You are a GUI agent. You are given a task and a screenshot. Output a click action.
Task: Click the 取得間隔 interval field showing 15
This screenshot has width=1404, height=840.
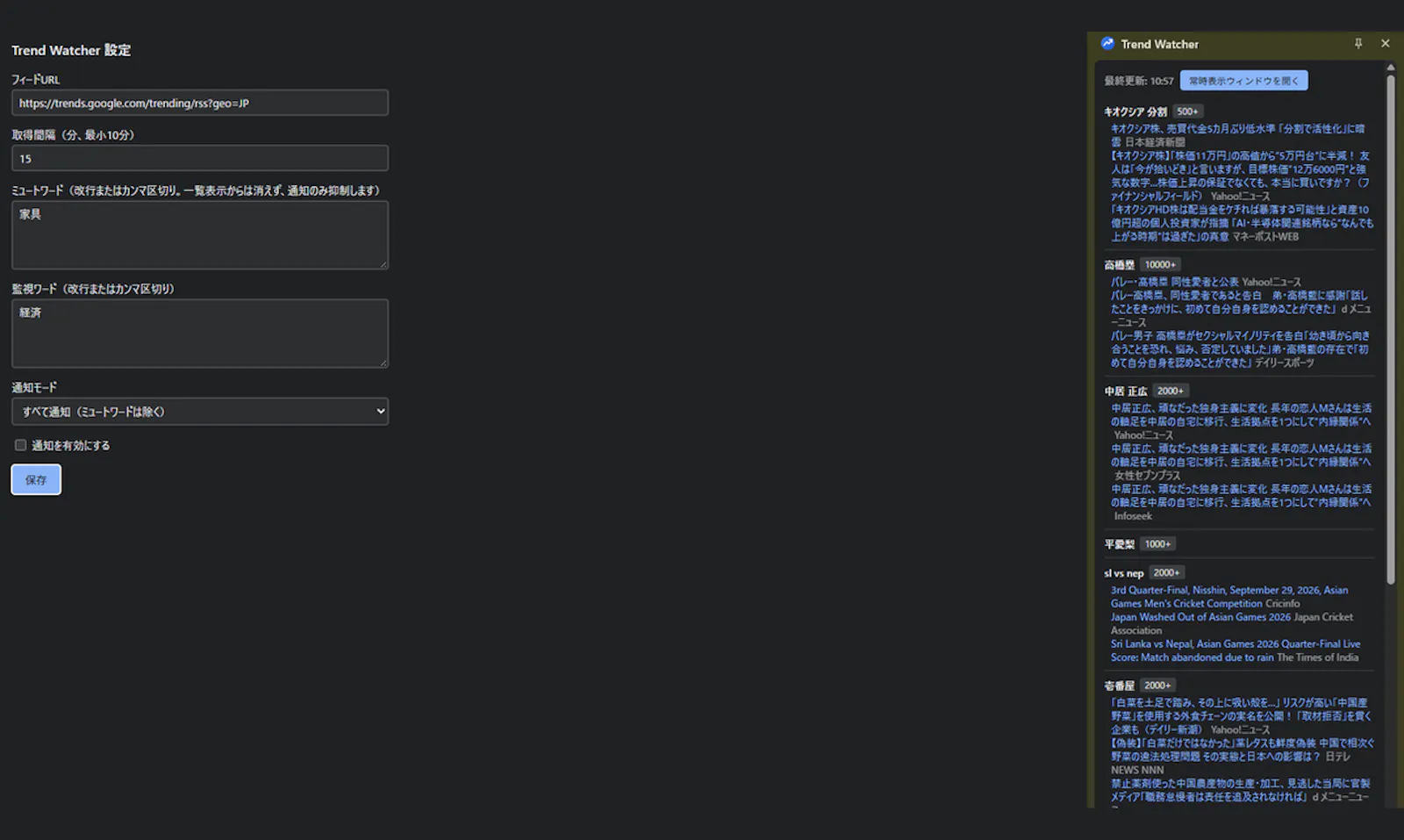point(200,159)
